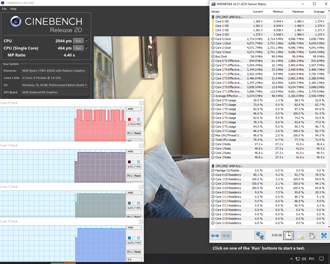Reset the elapsed timer with the clock icon
The height and width of the screenshot is (264, 330).
click(288, 235)
